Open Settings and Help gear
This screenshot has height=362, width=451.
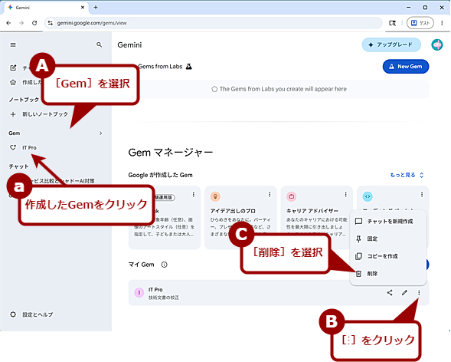(13, 314)
